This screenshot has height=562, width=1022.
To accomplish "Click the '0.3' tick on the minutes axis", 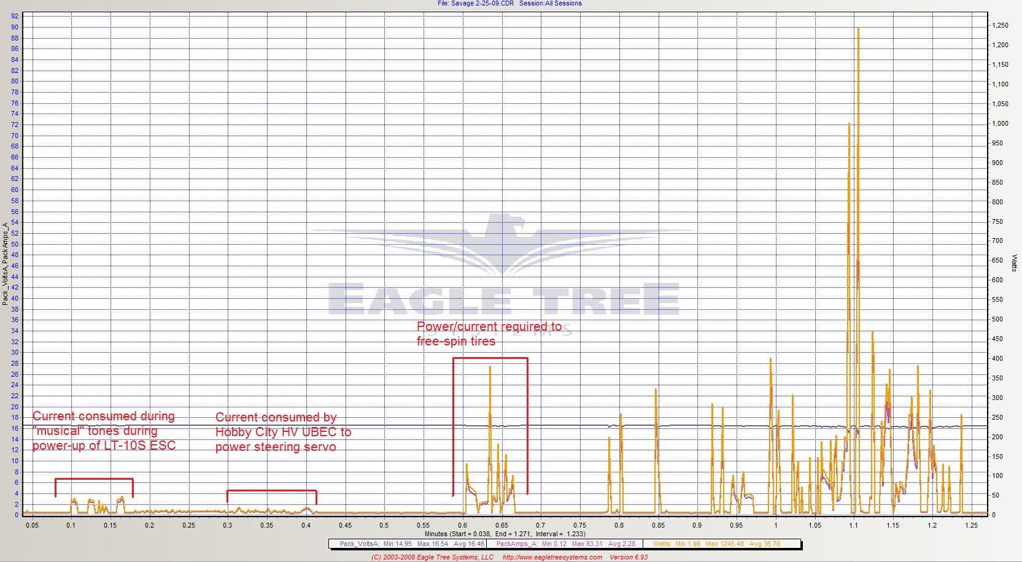I will [x=228, y=525].
